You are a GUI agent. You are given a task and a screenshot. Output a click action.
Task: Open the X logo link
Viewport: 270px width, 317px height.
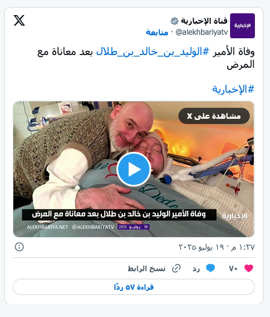(19, 20)
